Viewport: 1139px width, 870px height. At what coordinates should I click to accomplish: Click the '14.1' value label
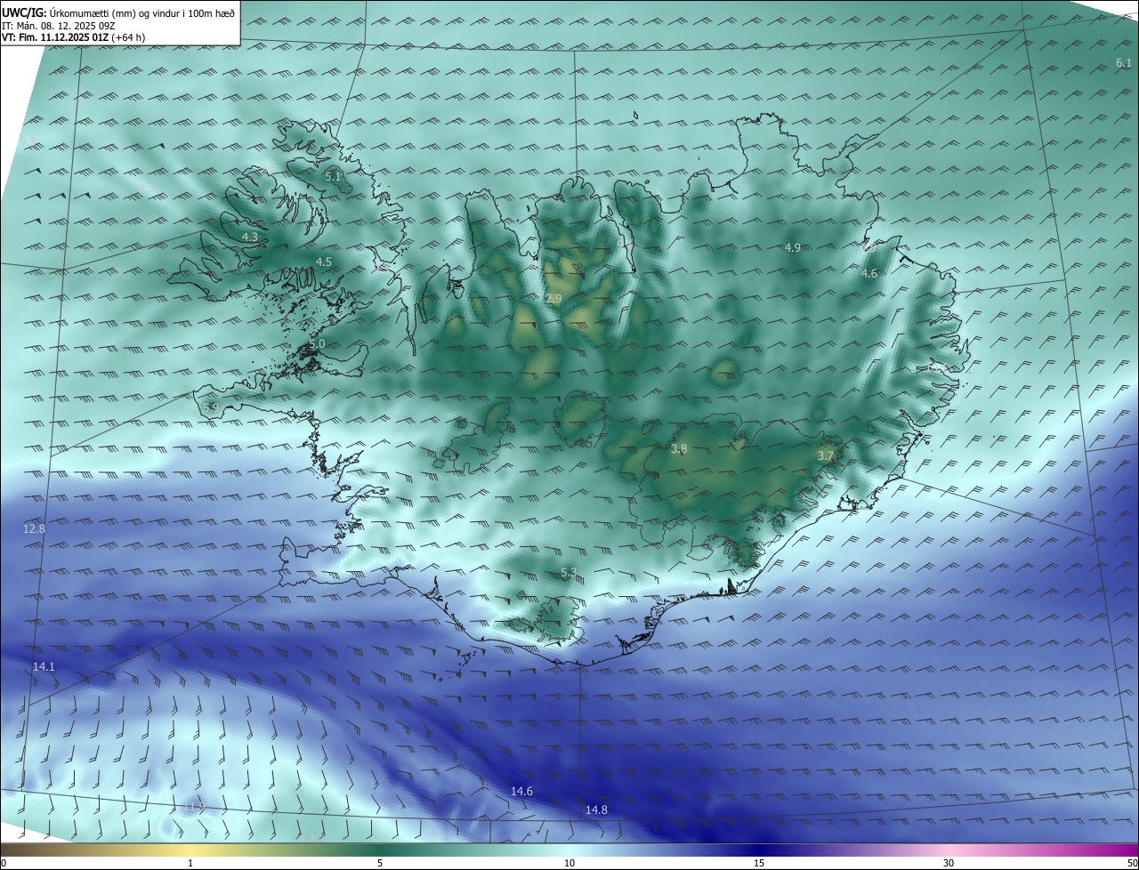pos(44,666)
